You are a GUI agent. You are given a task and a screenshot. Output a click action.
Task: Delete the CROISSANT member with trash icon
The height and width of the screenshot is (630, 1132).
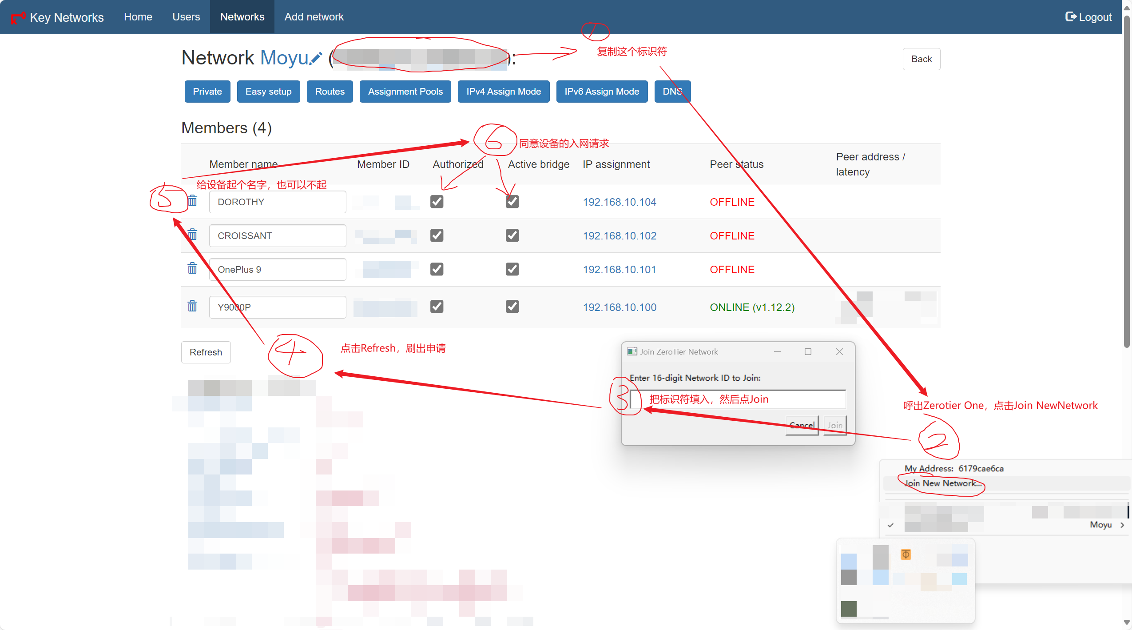192,235
